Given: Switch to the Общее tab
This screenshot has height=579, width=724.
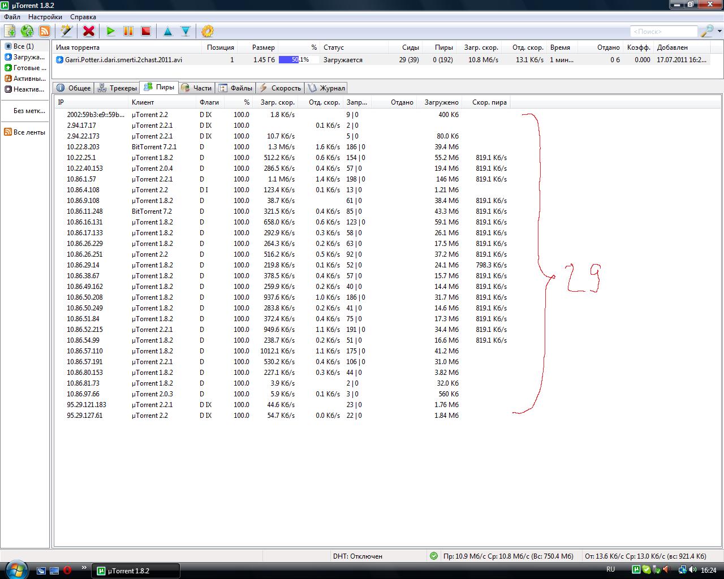Looking at the screenshot, I should (74, 88).
